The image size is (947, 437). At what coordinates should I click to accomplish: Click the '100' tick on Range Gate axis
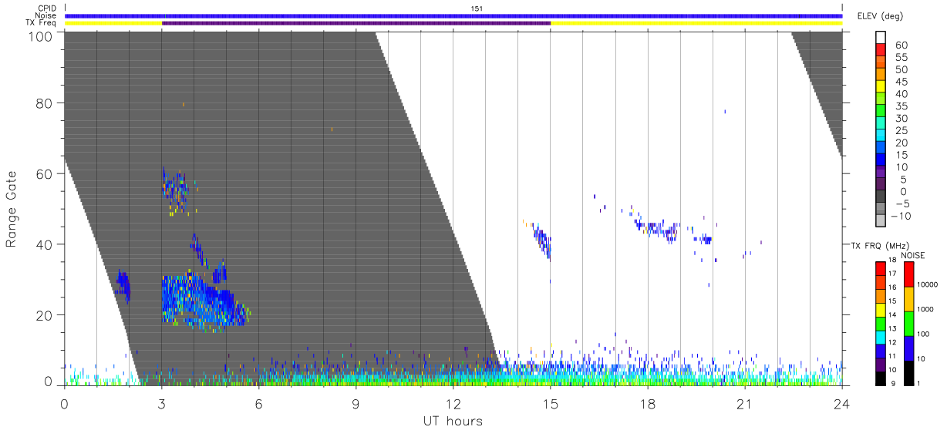click(41, 35)
